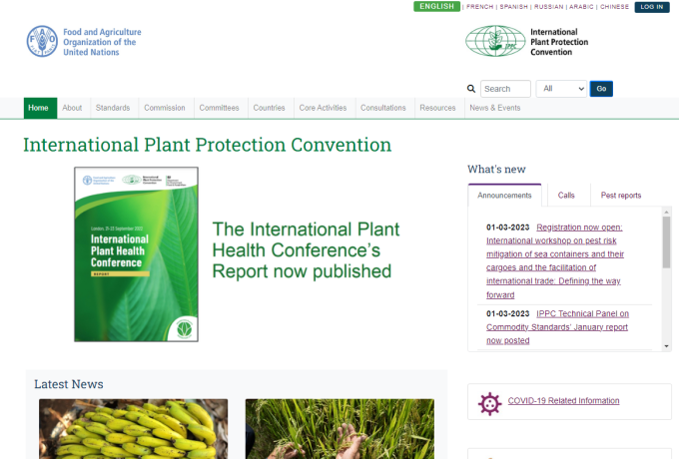Viewport: 679px width, 459px height.
Task: Select the English language button
Action: [x=437, y=7]
